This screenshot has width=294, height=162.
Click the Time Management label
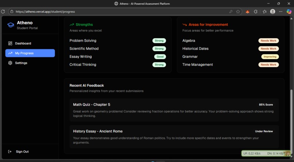pos(197,65)
